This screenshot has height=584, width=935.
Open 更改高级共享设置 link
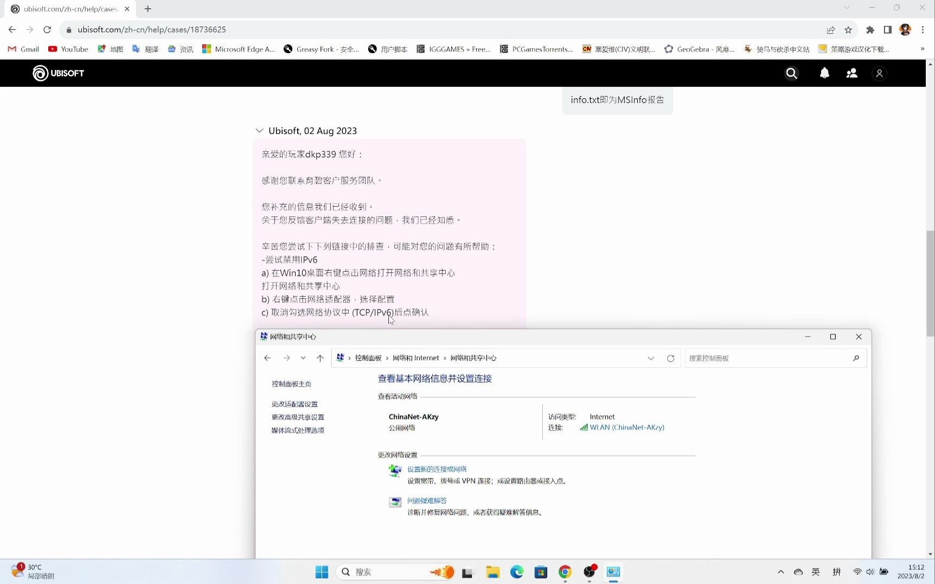pyautogui.click(x=298, y=417)
